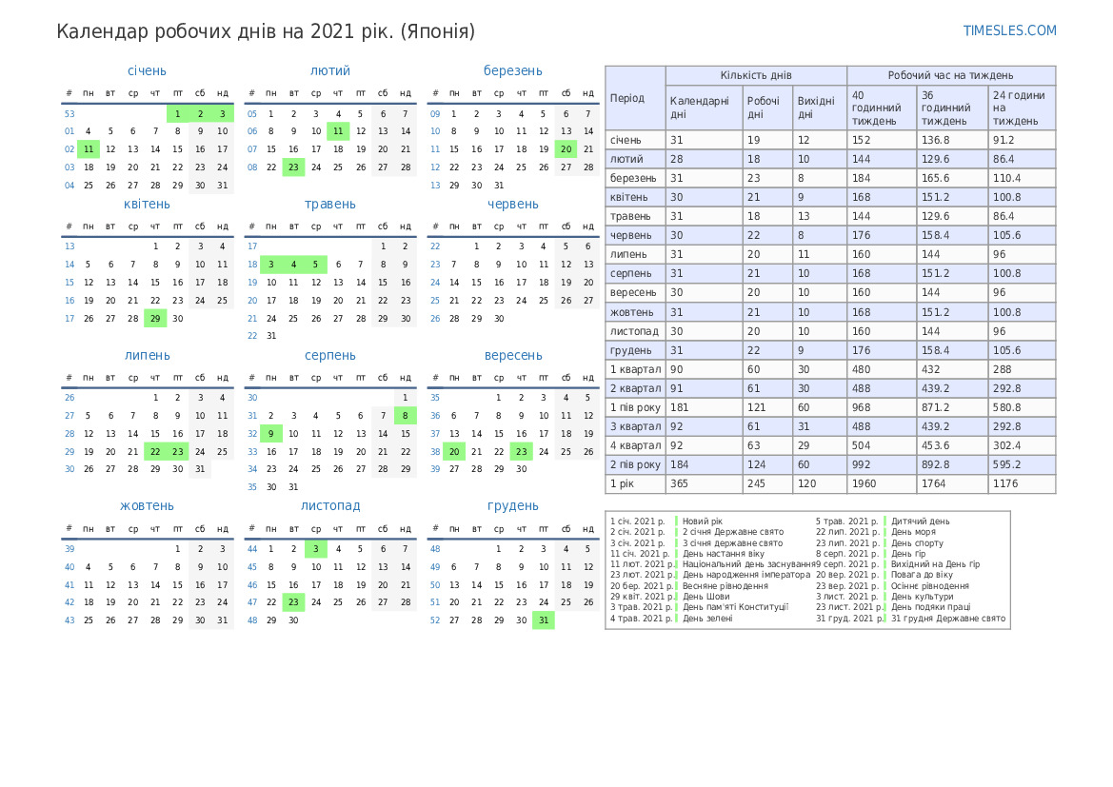Click the value 245 in the 1 рік row
Screen dimensions: 1113x787
(756, 483)
